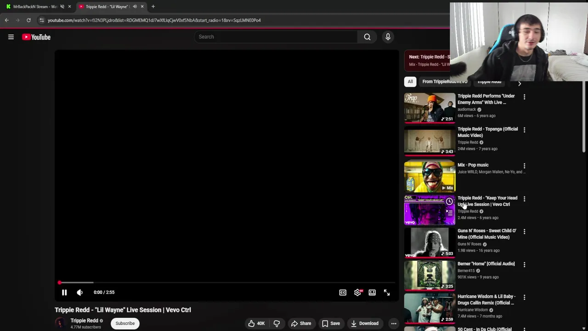Image resolution: width=588 pixels, height=331 pixels.
Task: Switch to theater mode
Action: point(372,292)
